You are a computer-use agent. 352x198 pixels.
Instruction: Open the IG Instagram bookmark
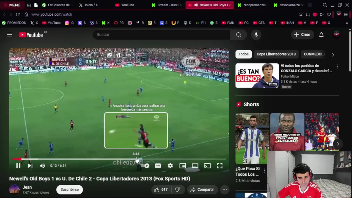tap(69, 23)
